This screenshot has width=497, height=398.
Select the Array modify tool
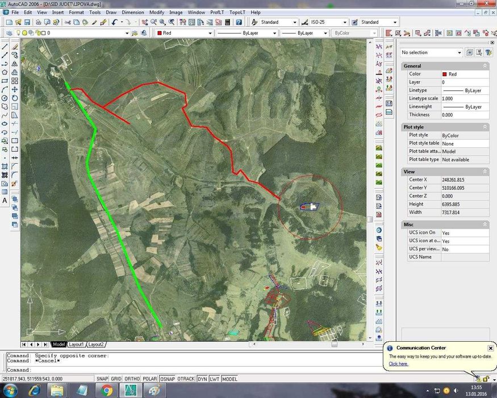pos(15,81)
